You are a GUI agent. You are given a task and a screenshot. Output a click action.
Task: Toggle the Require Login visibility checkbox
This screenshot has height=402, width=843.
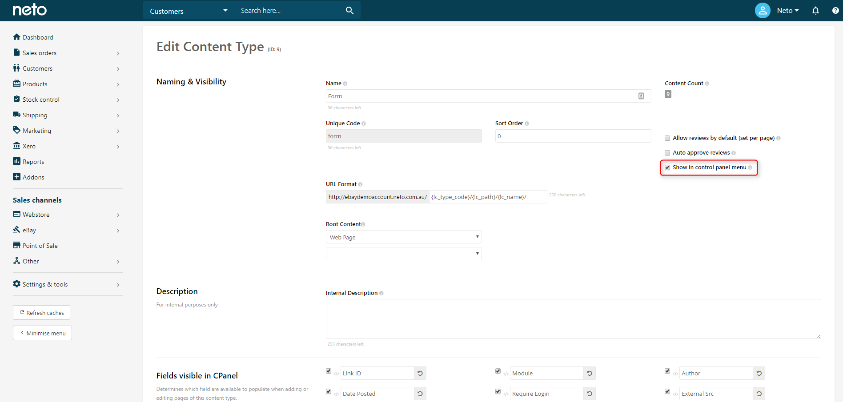click(x=498, y=391)
